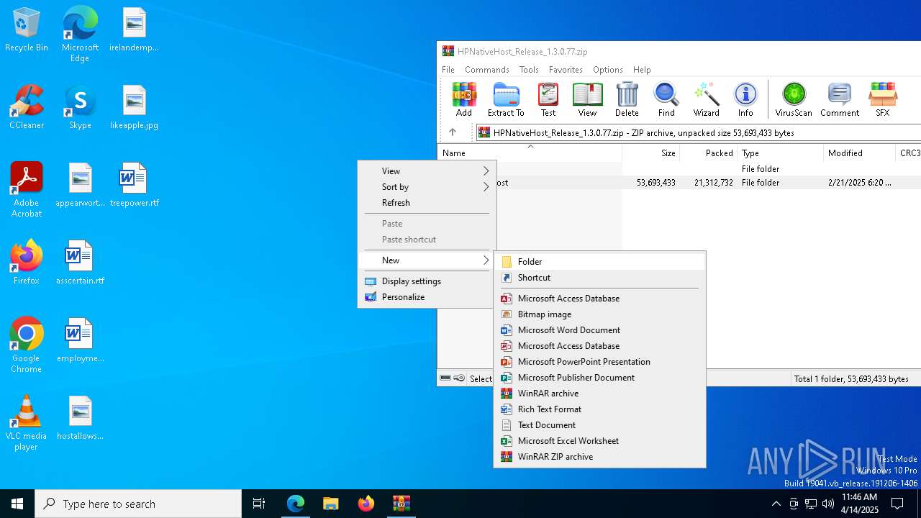Sort by the Size column header
Image resolution: width=921 pixels, height=518 pixels.
(650, 153)
